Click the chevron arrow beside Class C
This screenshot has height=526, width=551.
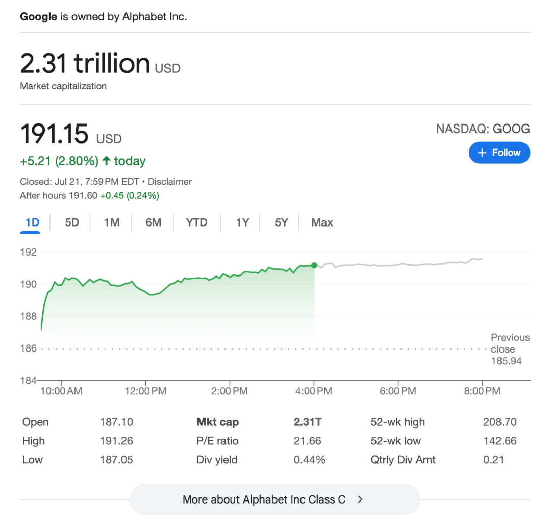[x=360, y=499]
